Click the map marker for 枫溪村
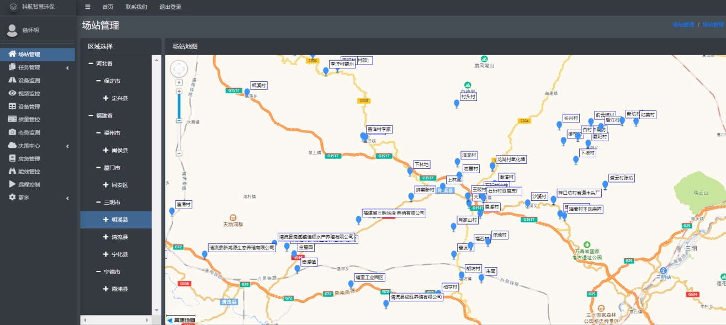 [247, 93]
